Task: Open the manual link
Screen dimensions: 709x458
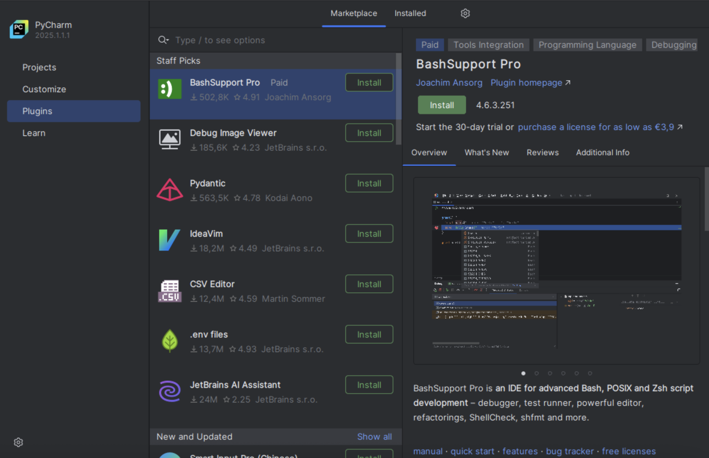Action: pyautogui.click(x=428, y=451)
